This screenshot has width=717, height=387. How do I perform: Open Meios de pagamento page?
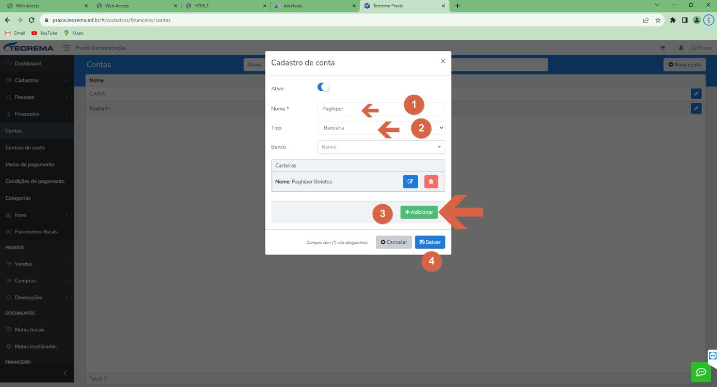[x=37, y=164]
